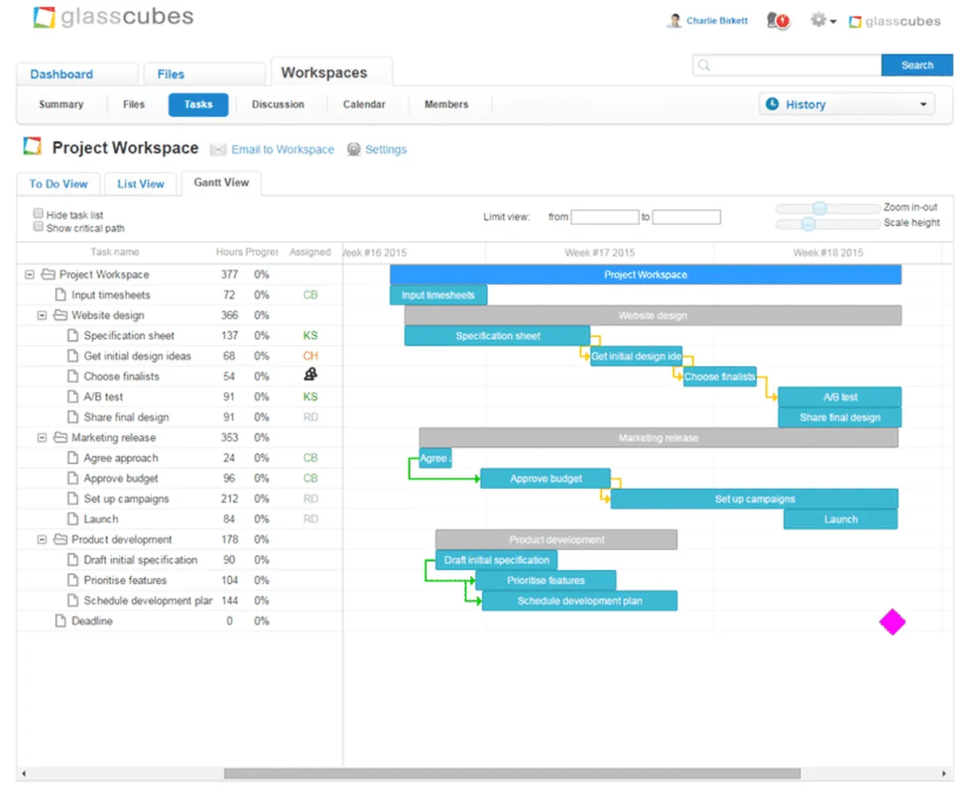This screenshot has height=796, width=972.
Task: Open the Members section
Action: pos(446,104)
